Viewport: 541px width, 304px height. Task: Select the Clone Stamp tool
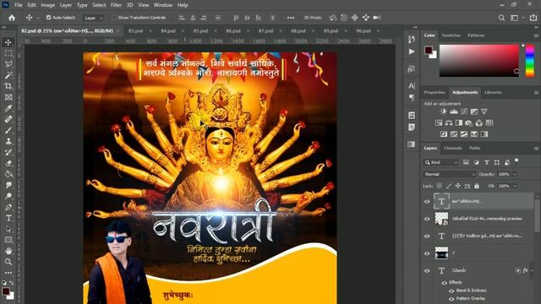click(8, 141)
